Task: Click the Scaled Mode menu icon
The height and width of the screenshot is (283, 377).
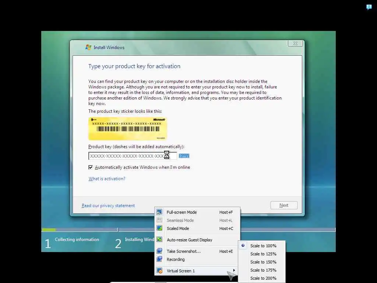Action: coord(159,228)
